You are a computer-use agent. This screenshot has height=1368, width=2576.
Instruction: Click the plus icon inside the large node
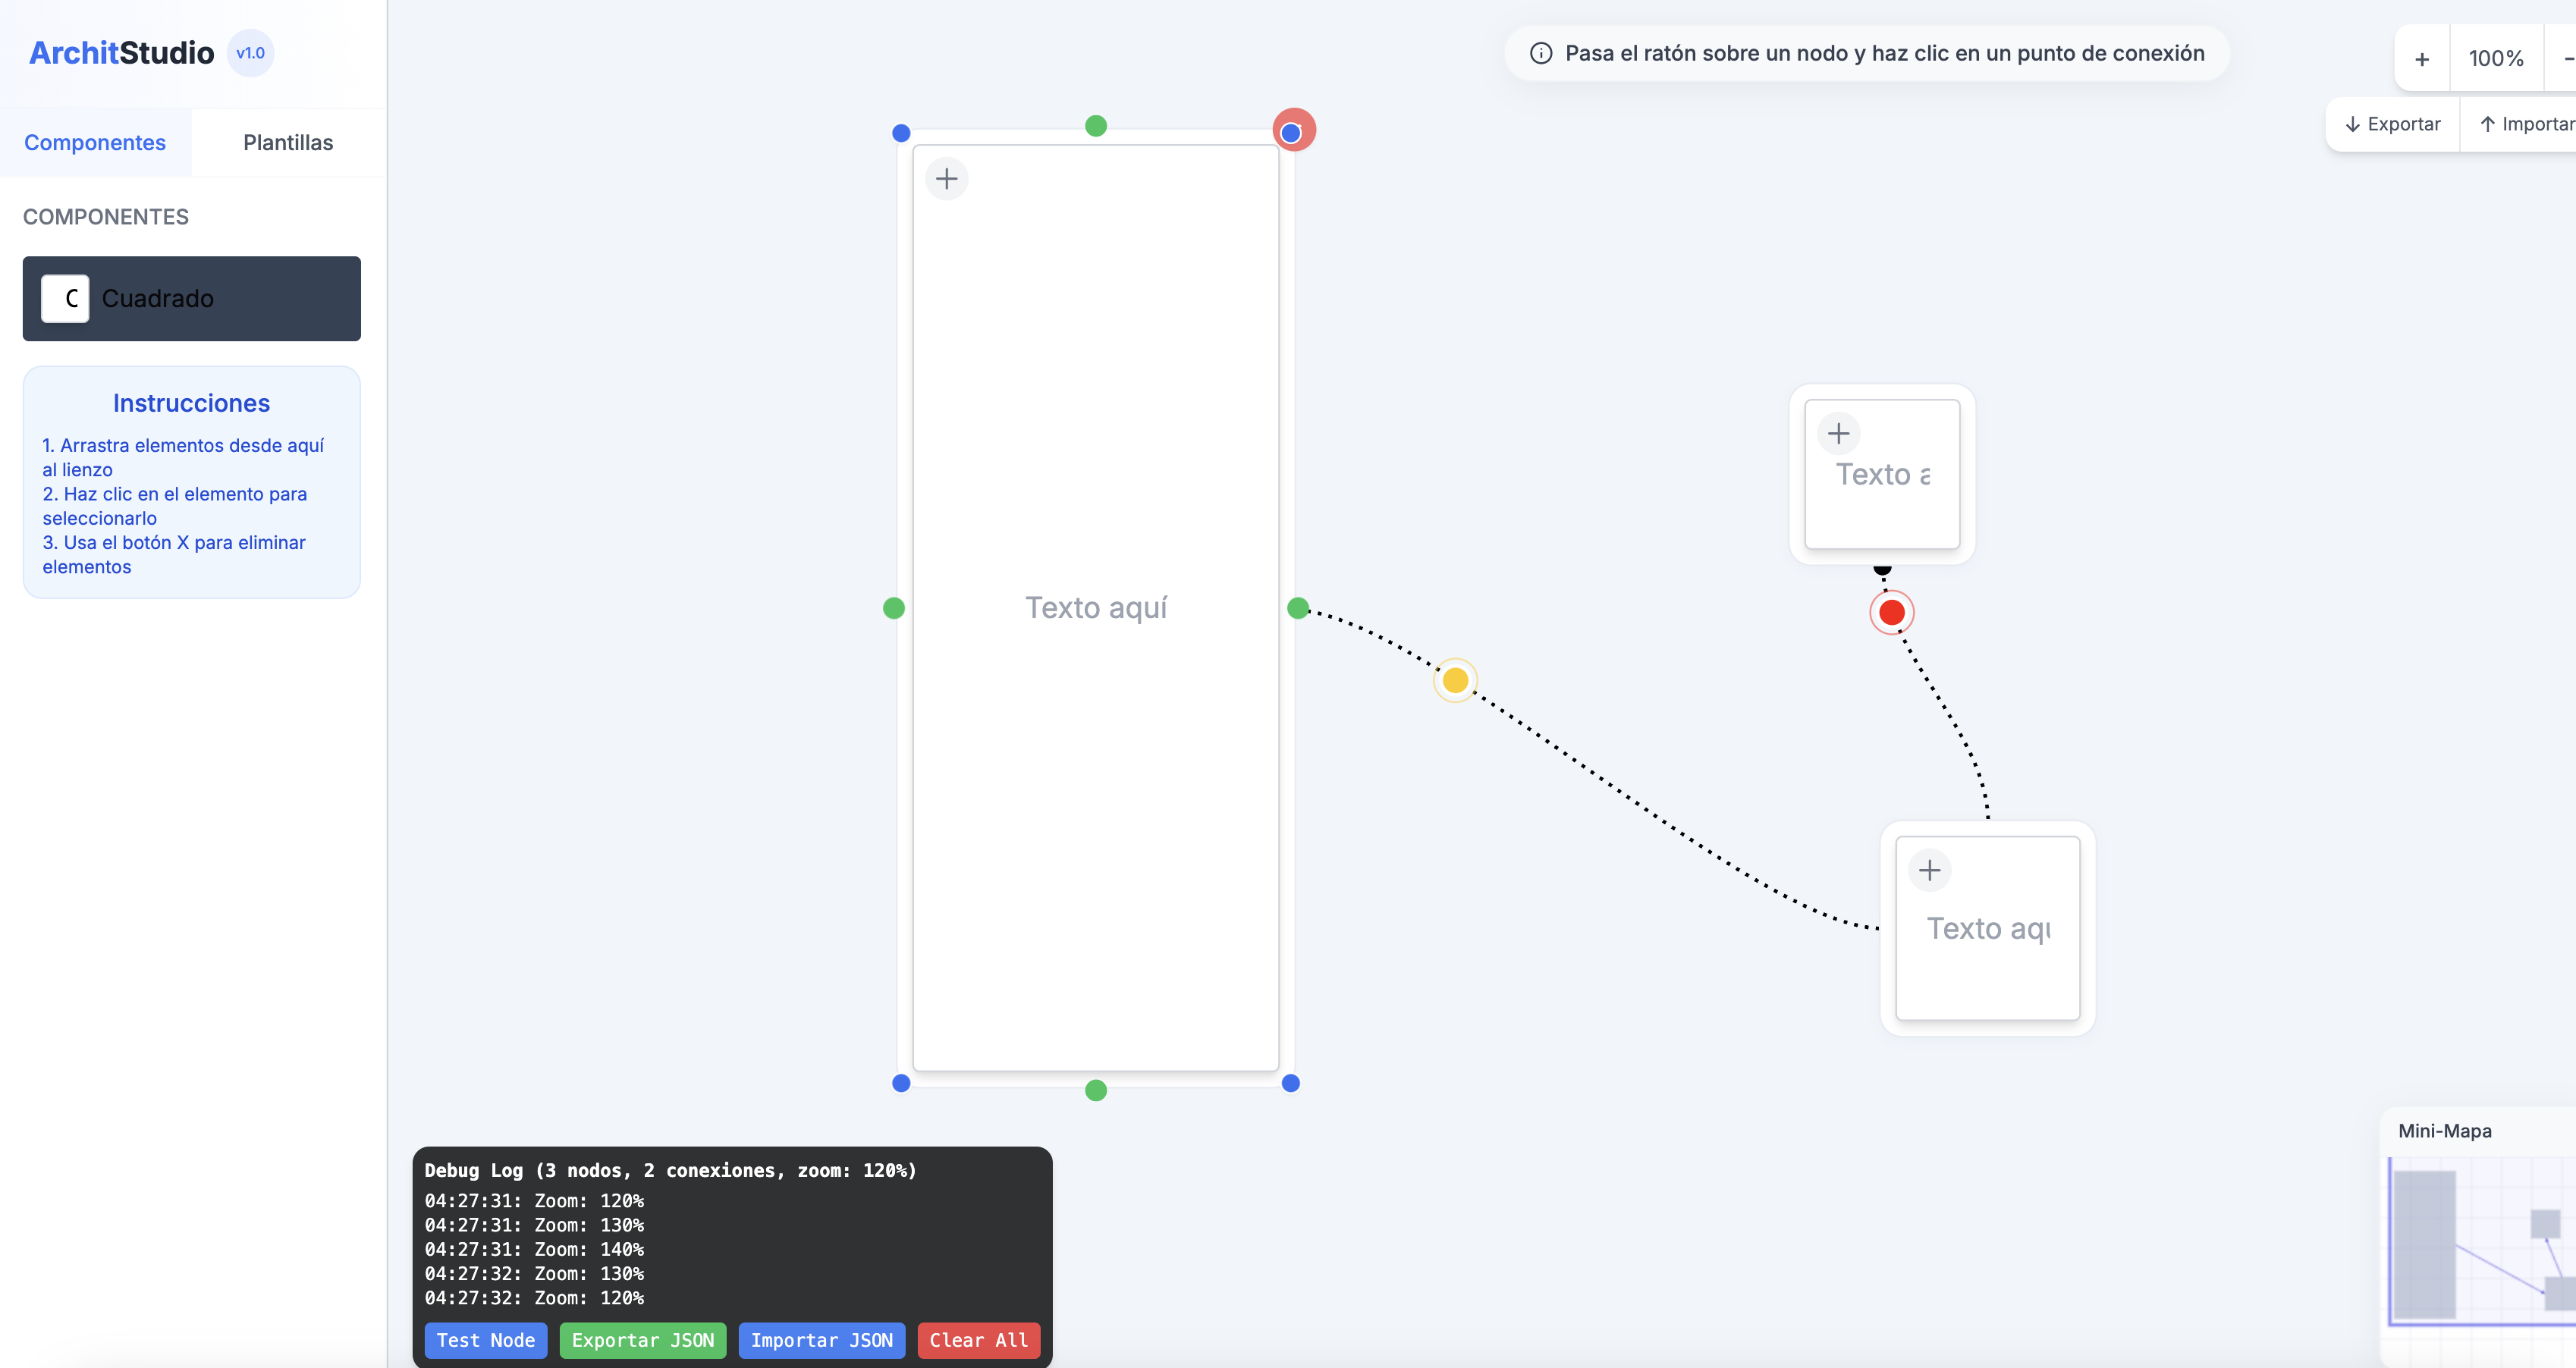point(946,179)
